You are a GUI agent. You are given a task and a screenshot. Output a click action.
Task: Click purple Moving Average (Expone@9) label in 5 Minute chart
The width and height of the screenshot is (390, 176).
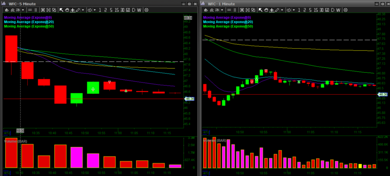point(26,18)
